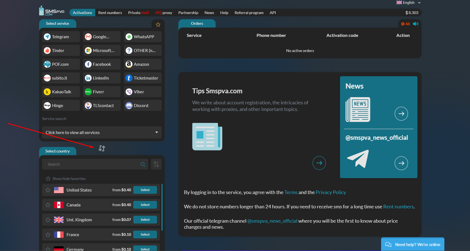Screen dimensions: 470x251
Task: Open News menu item
Action: (209, 13)
